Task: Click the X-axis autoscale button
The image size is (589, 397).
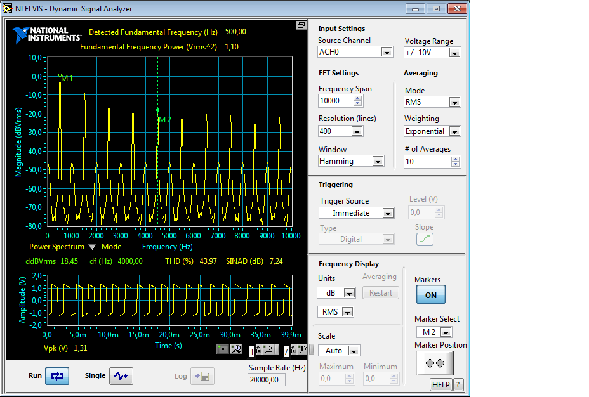Action: [x=268, y=349]
